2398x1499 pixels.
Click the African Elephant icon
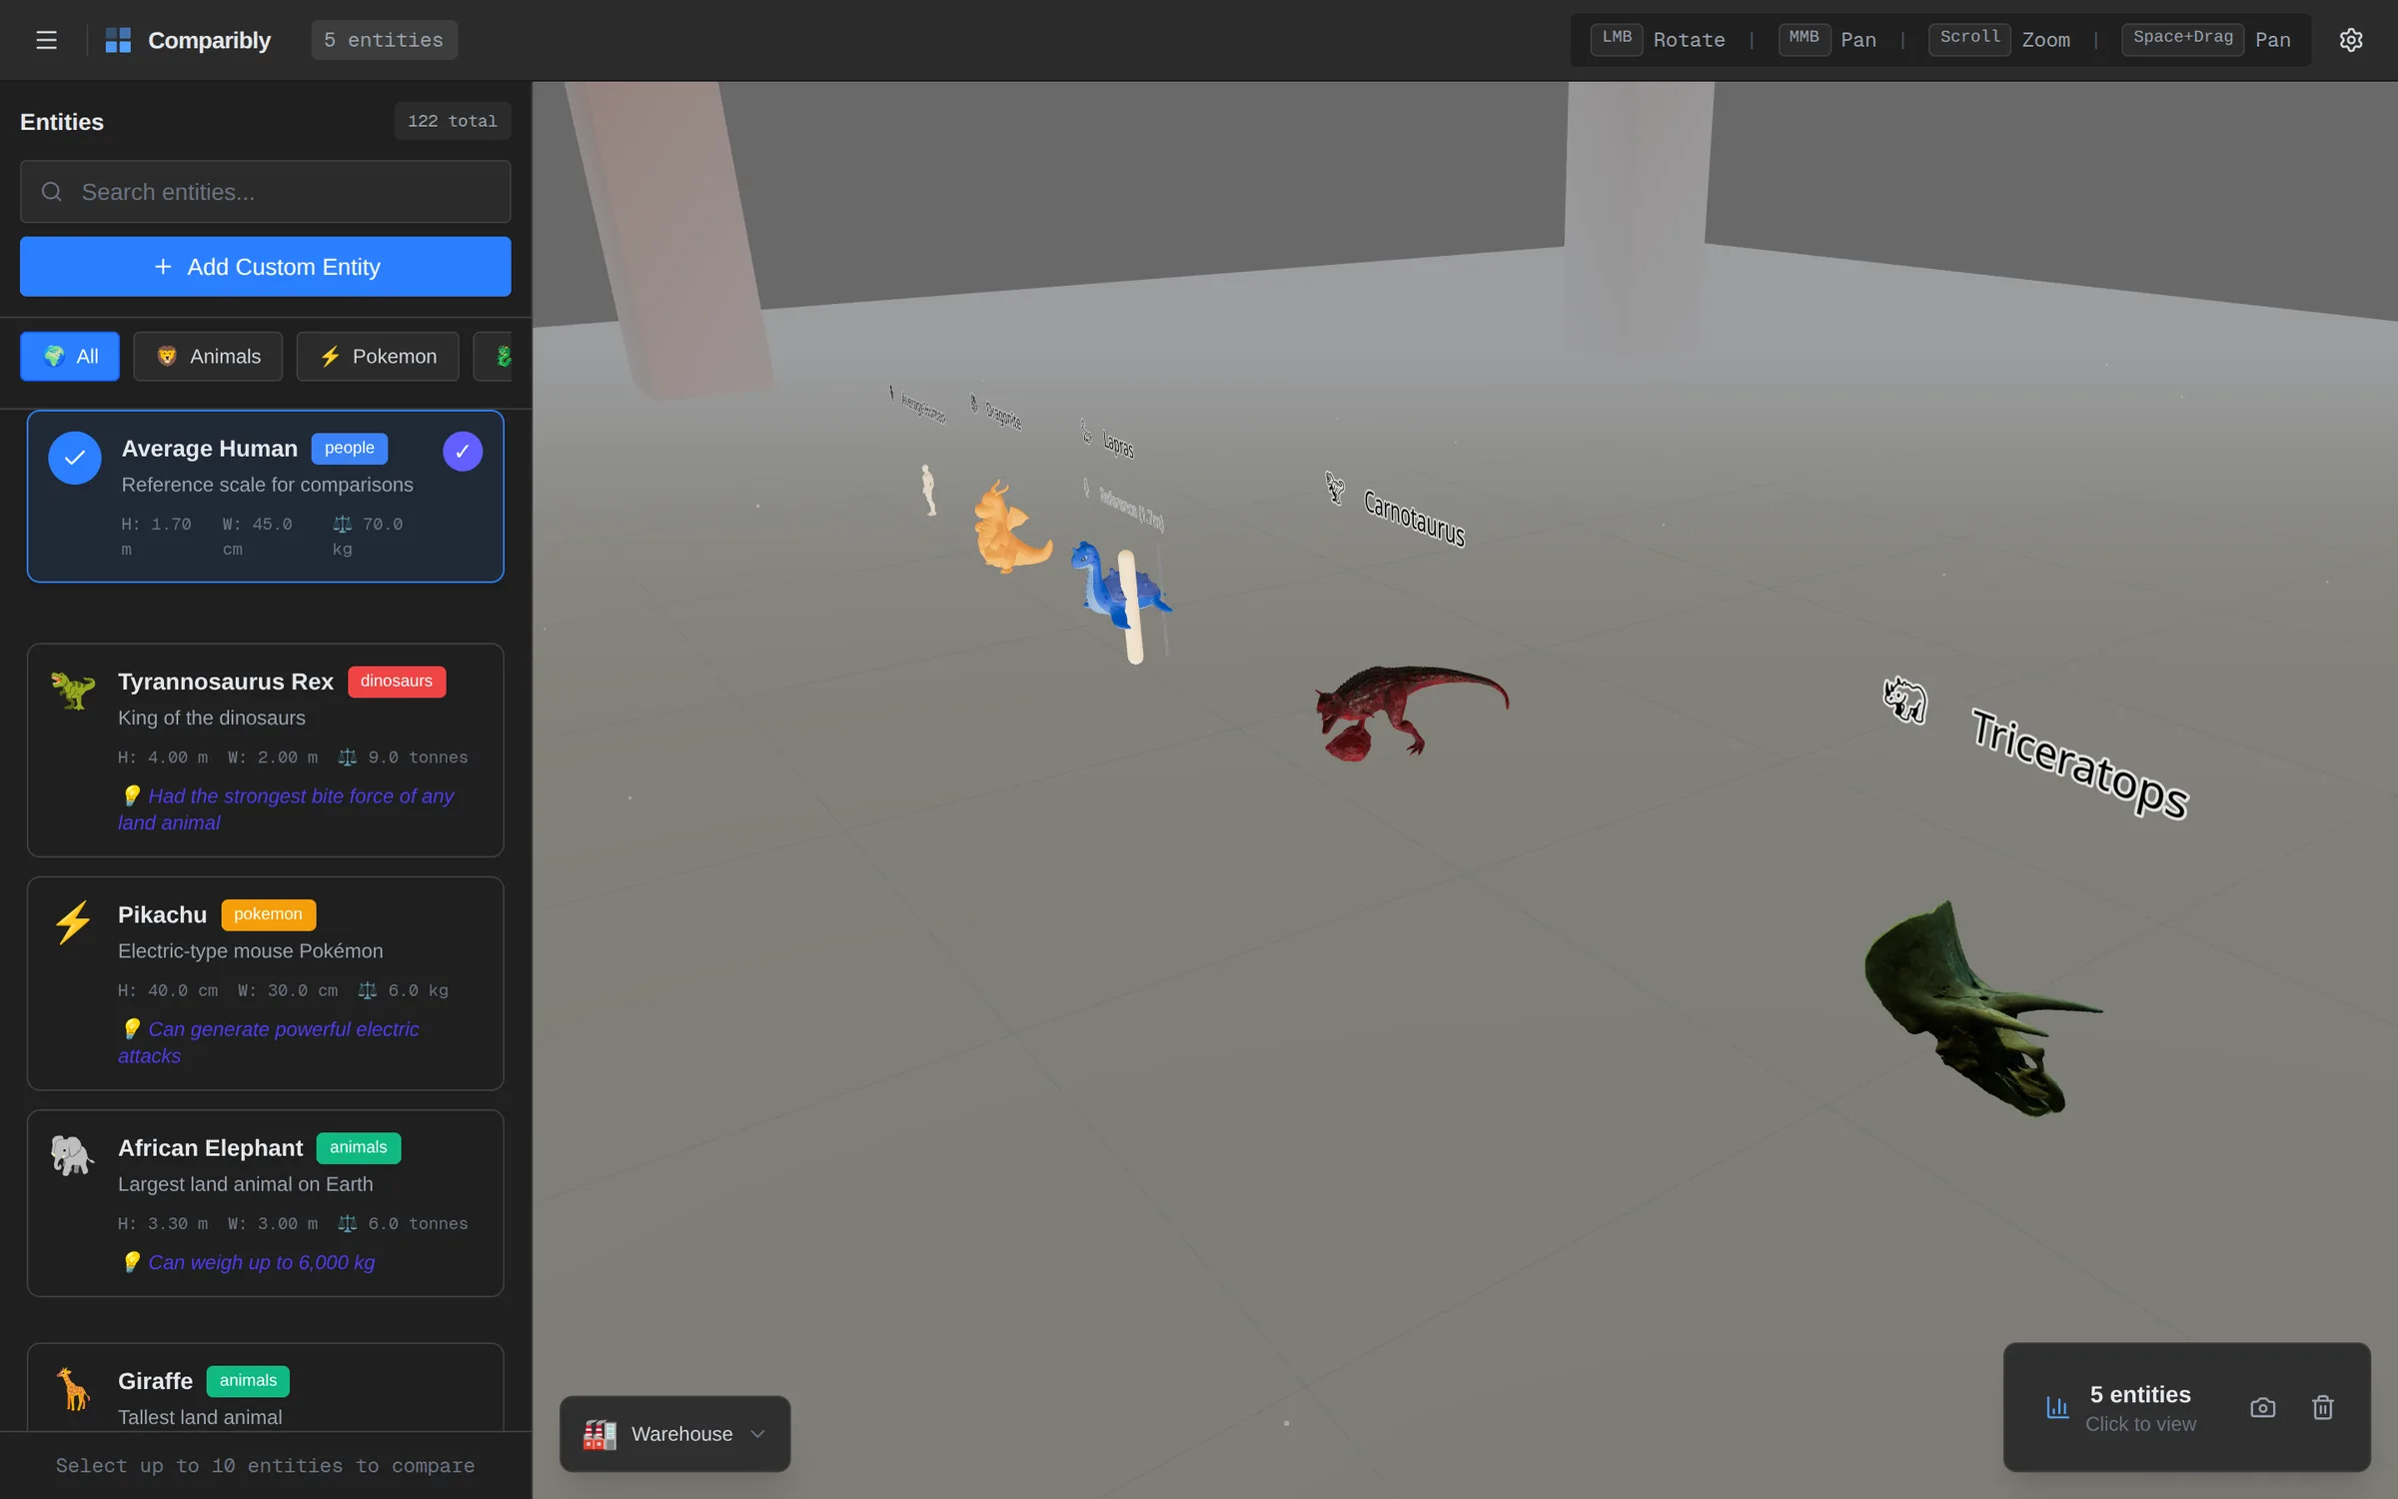[x=72, y=1155]
